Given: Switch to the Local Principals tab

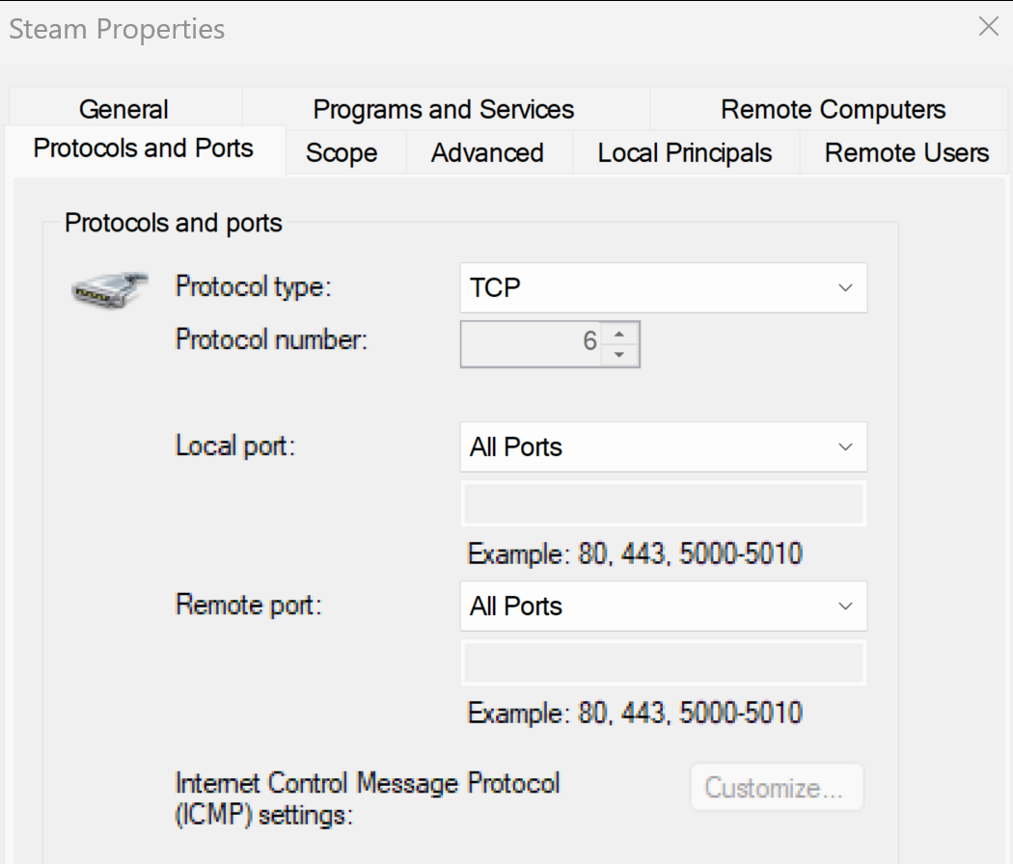Looking at the screenshot, I should [685, 153].
